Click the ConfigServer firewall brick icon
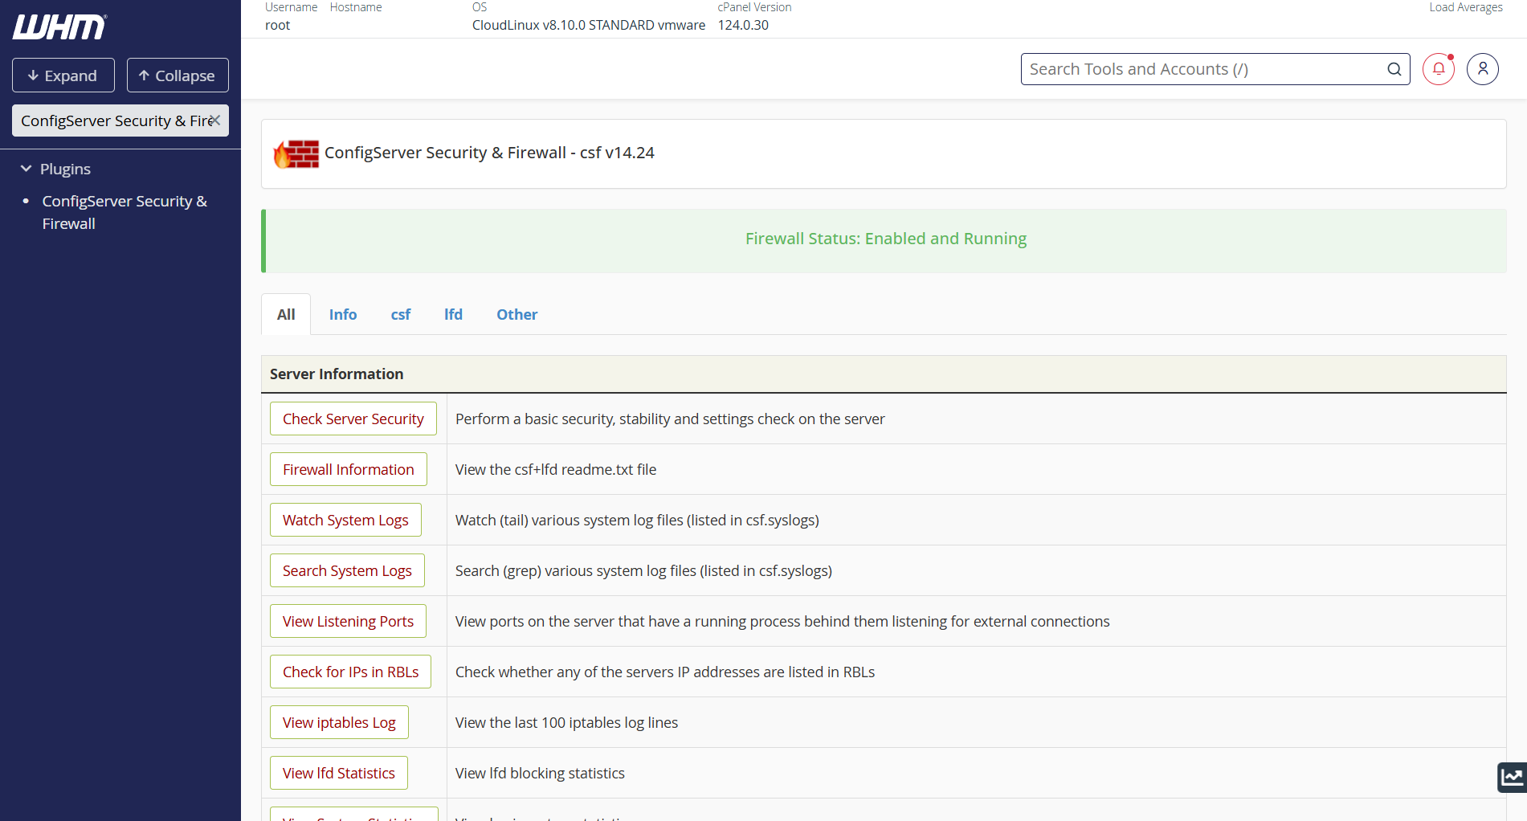 point(296,153)
